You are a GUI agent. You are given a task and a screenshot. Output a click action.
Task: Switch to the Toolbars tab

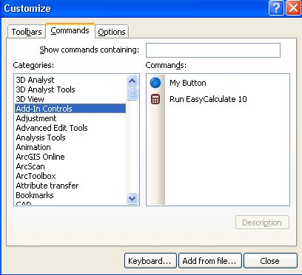(x=27, y=32)
